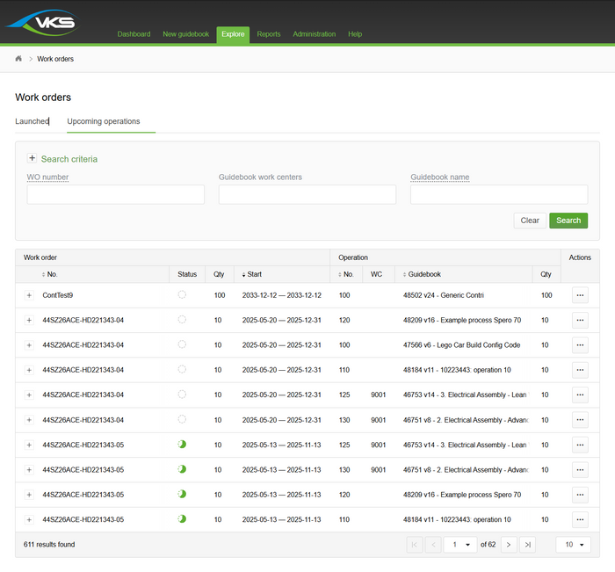
Task: Open the Administration menu
Action: pos(315,34)
